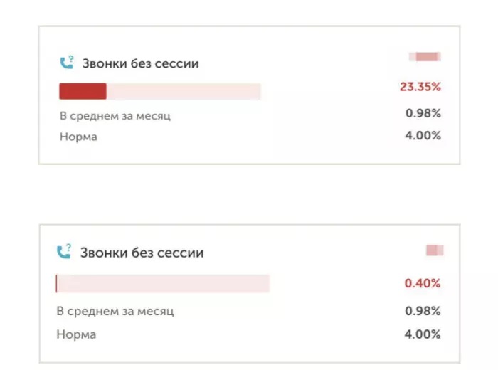Click the blurred red badge above 23.35%

point(425,57)
